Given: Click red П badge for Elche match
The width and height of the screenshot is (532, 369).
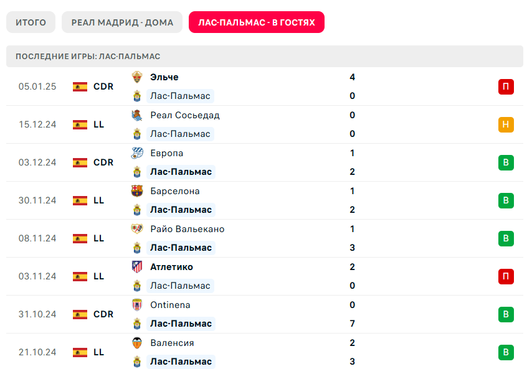Looking at the screenshot, I should (506, 86).
